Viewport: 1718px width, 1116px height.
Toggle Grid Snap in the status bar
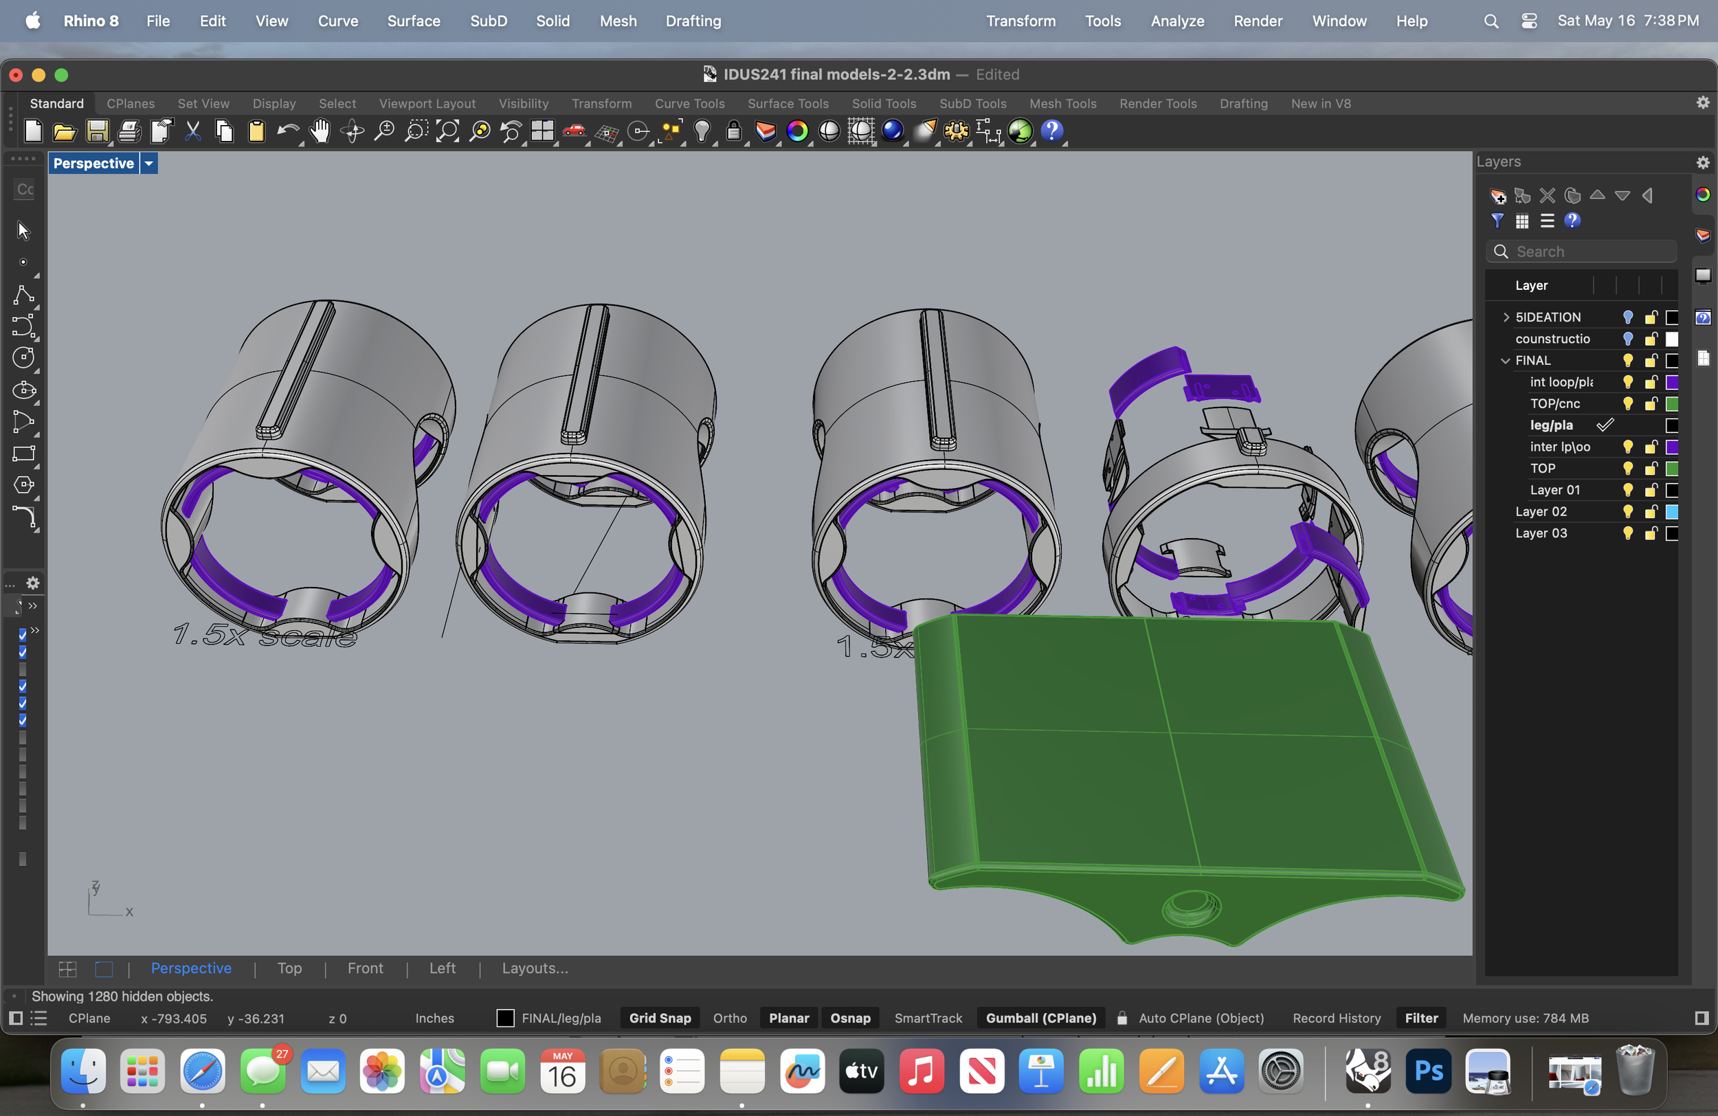point(660,1018)
